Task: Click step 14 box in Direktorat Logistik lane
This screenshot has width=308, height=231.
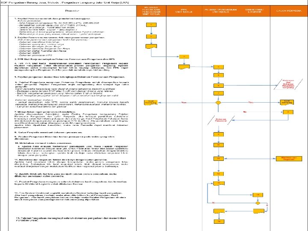Action: point(258,195)
